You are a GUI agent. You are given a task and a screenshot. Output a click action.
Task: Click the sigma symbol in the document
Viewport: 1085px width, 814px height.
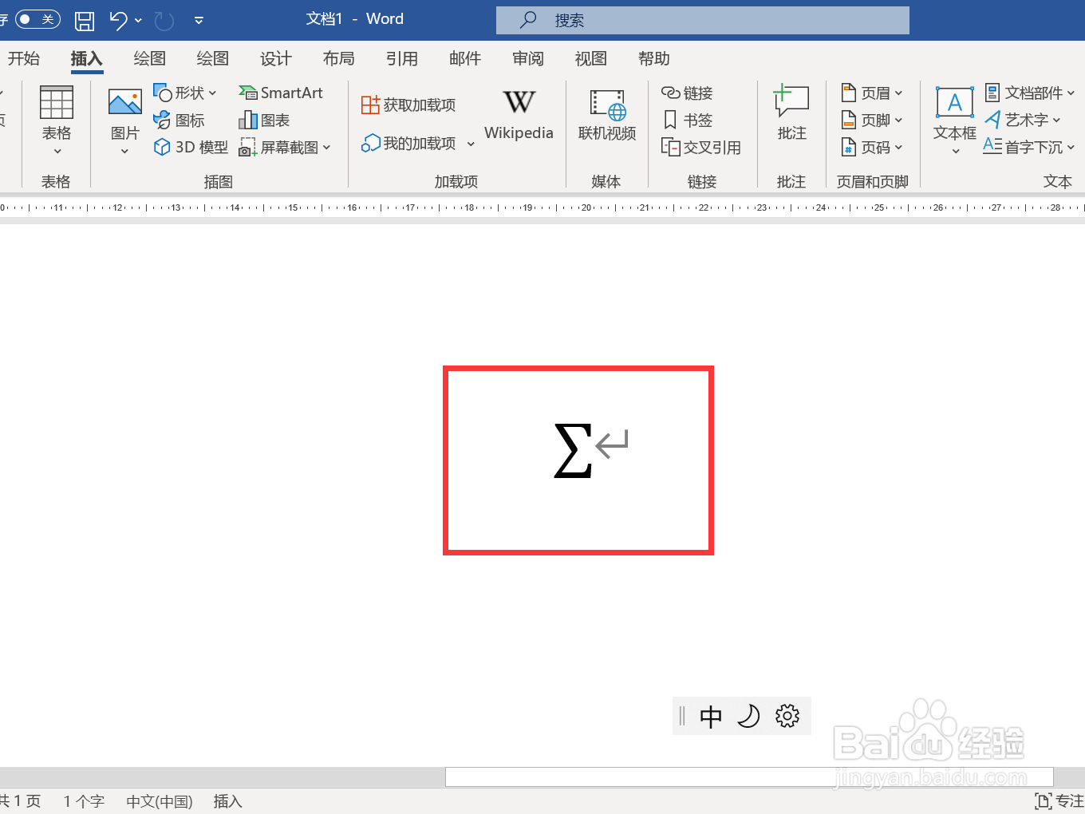pos(573,451)
